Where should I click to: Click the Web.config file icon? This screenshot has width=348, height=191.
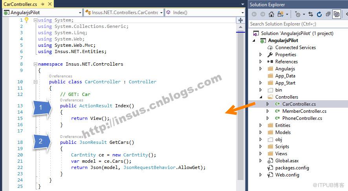point(270,175)
